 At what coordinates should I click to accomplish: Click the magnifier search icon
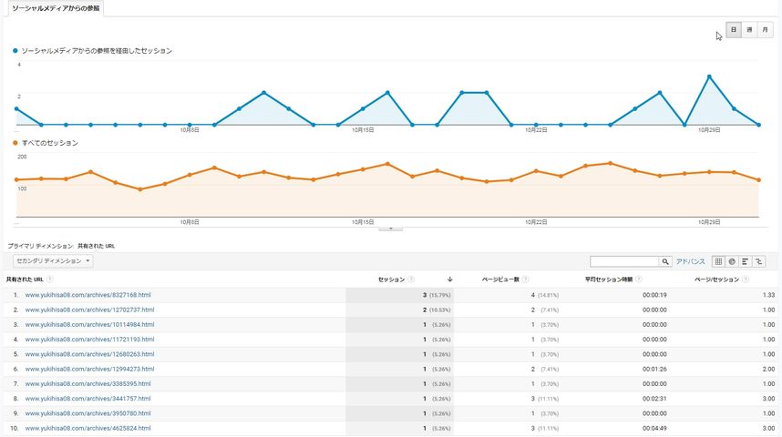(665, 261)
